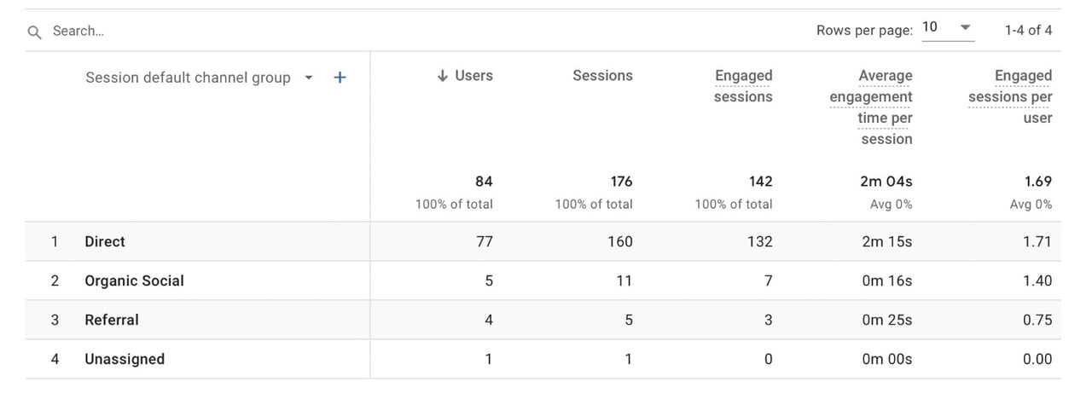This screenshot has width=1092, height=399.
Task: Sort by Engaged sessions per user
Action: pyautogui.click(x=1010, y=97)
